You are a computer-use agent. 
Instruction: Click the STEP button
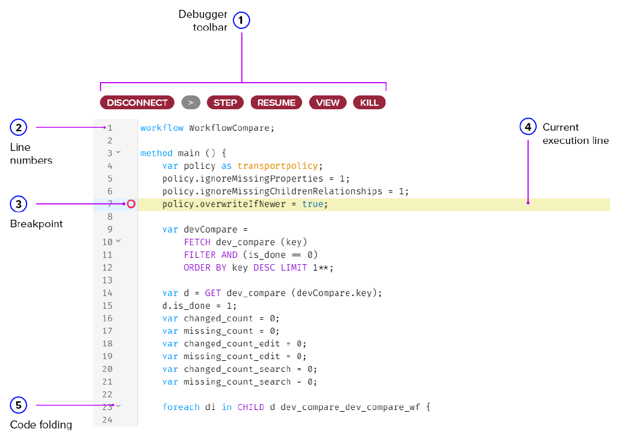(225, 102)
